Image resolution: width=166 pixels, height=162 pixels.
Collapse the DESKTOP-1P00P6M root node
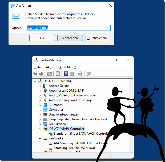pos(35,81)
